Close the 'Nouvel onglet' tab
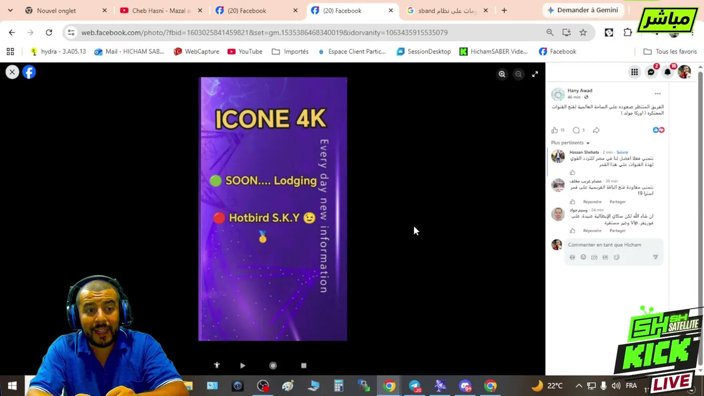This screenshot has width=704, height=396. 105,10
